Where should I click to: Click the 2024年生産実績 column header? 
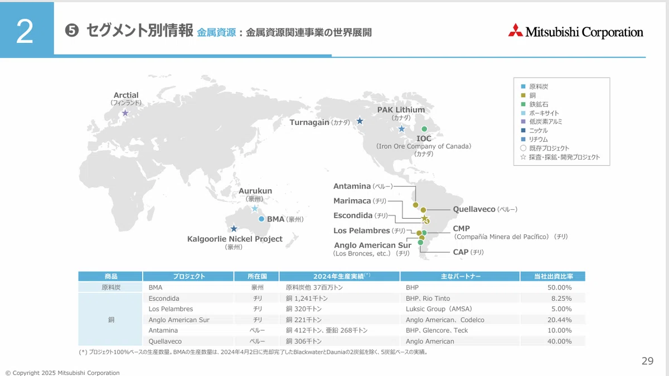[340, 276]
